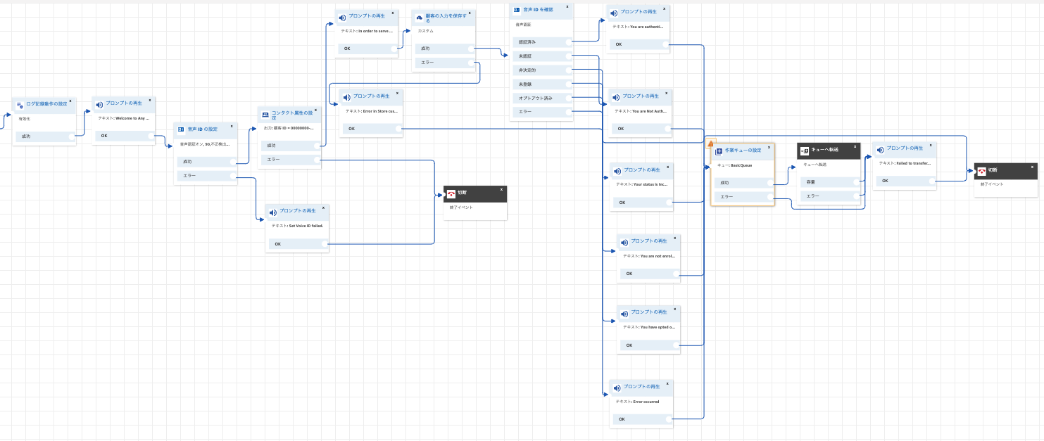The width and height of the screenshot is (1044, 441).
Task: Click the 容量 output connector on キューへ転送
Action: tap(855, 182)
